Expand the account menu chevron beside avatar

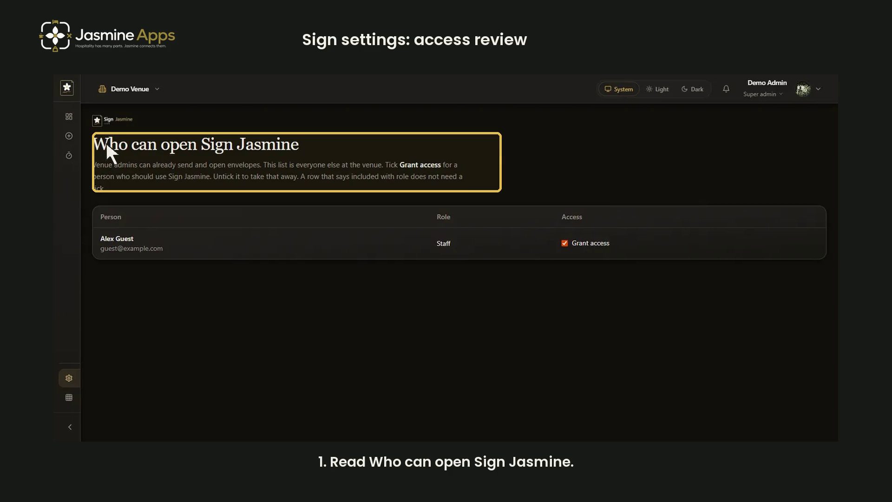pyautogui.click(x=818, y=89)
